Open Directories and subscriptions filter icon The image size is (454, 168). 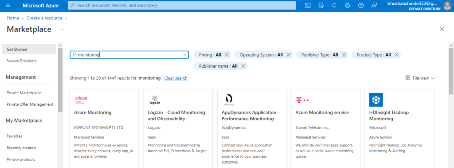[321, 5]
